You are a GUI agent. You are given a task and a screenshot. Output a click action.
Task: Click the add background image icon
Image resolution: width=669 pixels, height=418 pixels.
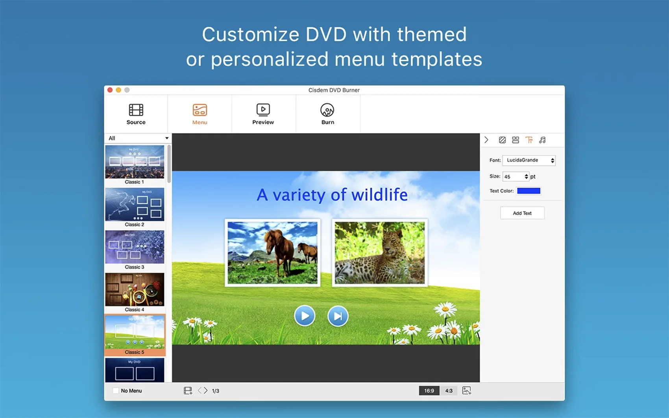(466, 390)
